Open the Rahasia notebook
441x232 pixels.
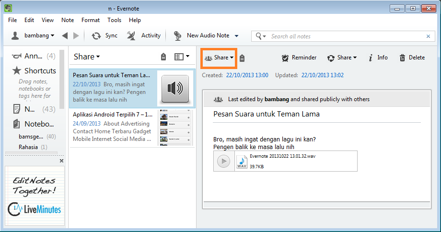[x=33, y=147]
